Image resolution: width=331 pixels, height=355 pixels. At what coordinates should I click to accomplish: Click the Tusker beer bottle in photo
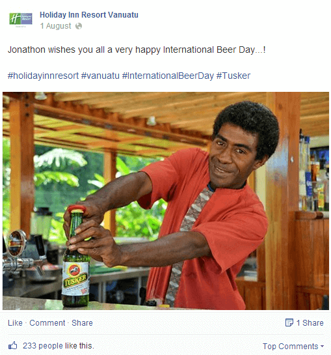[x=75, y=257]
